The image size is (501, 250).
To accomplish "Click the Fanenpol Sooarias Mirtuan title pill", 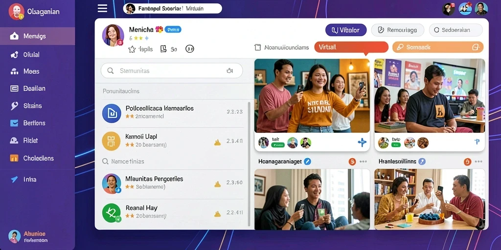I will (173, 9).
